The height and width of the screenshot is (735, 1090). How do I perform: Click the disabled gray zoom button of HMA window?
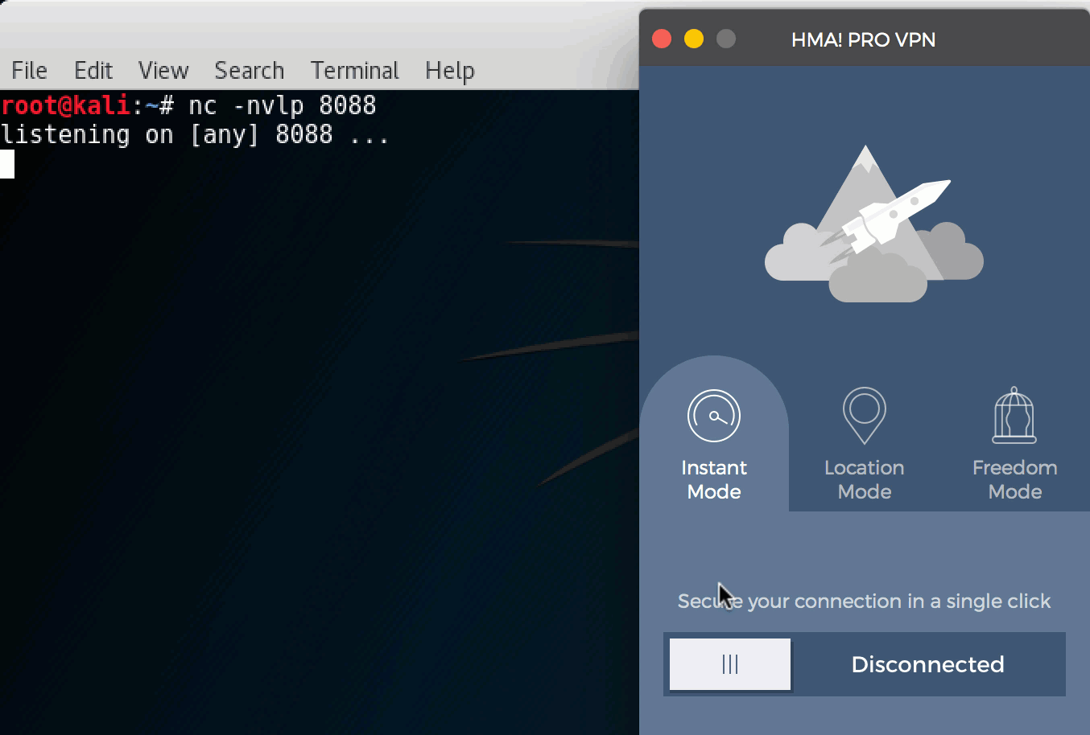tap(726, 39)
